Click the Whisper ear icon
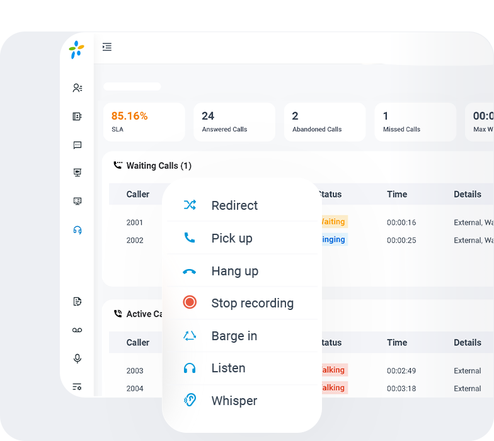 pyautogui.click(x=190, y=400)
